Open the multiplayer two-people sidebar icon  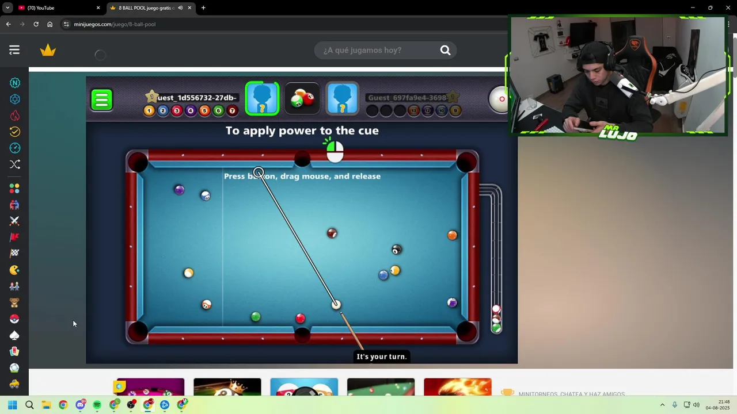[14, 205]
